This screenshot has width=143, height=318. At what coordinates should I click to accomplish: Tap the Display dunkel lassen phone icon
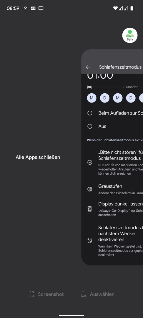(x=90, y=209)
